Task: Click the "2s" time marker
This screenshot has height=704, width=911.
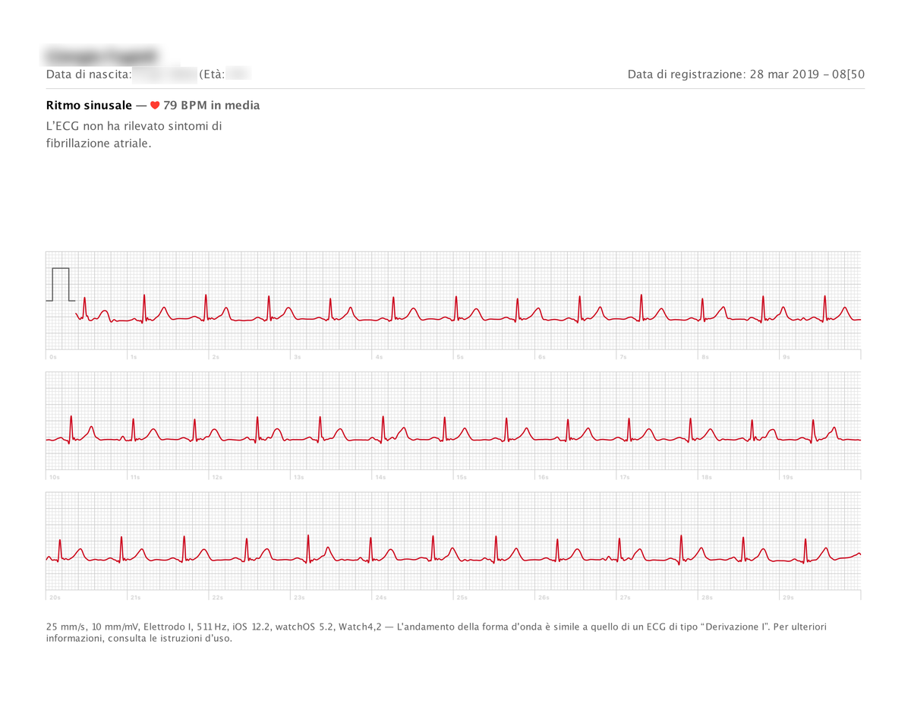Action: point(216,357)
